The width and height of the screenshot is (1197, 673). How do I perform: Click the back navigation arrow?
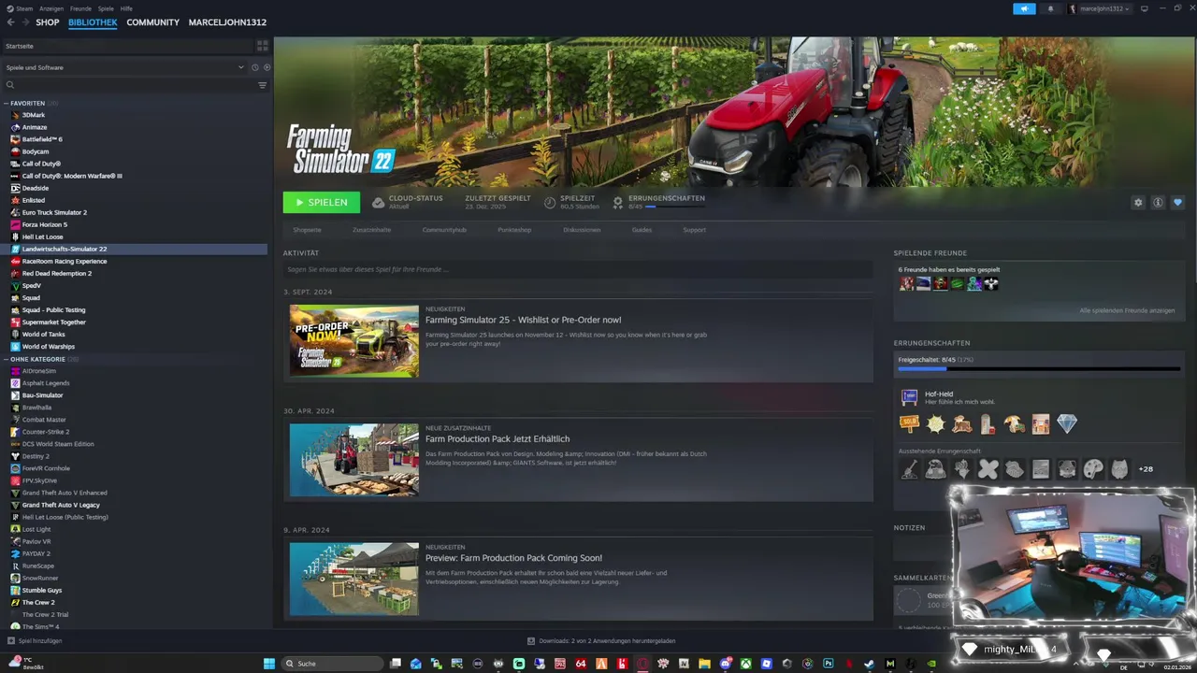[x=10, y=22]
